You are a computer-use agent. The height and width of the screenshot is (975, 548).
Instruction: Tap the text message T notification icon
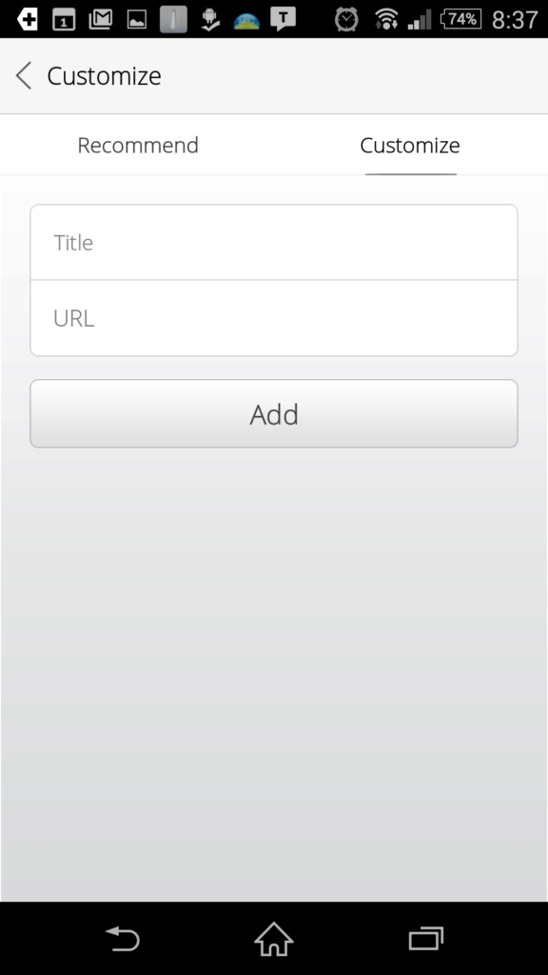click(283, 19)
